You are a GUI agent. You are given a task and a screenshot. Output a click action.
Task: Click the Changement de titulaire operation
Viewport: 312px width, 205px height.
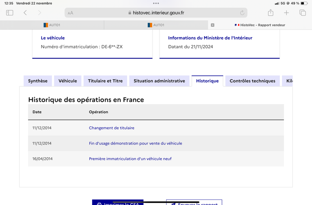pos(112,128)
